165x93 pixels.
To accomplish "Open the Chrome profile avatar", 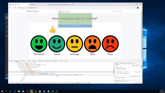I will click(138, 8).
